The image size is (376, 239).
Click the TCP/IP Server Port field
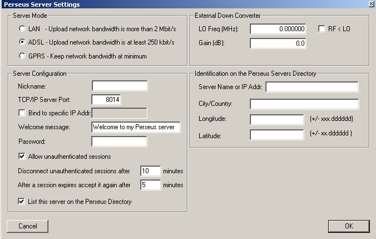click(x=106, y=99)
